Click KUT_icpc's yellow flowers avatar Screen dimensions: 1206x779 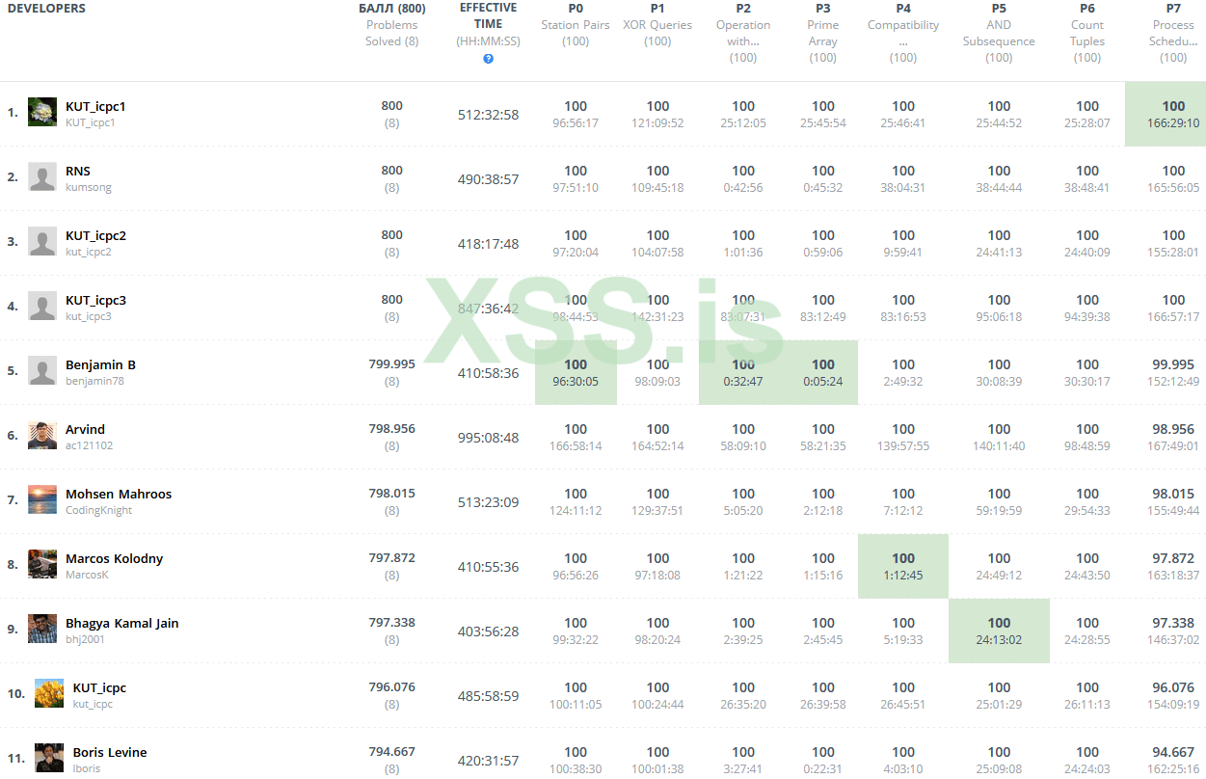pyautogui.click(x=49, y=694)
